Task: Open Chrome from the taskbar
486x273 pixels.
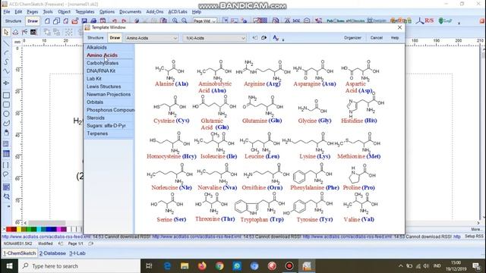Action: [219, 266]
